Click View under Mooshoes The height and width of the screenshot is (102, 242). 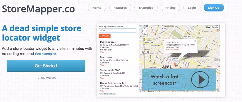point(102,65)
